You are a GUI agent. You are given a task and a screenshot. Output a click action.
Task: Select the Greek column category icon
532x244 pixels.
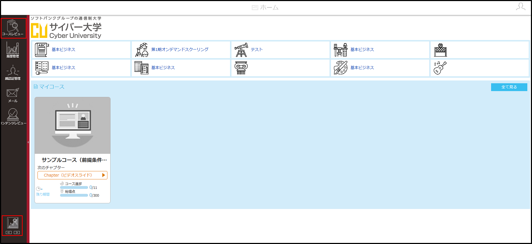point(241,68)
